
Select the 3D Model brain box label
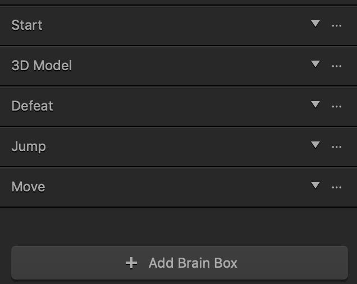pos(42,66)
